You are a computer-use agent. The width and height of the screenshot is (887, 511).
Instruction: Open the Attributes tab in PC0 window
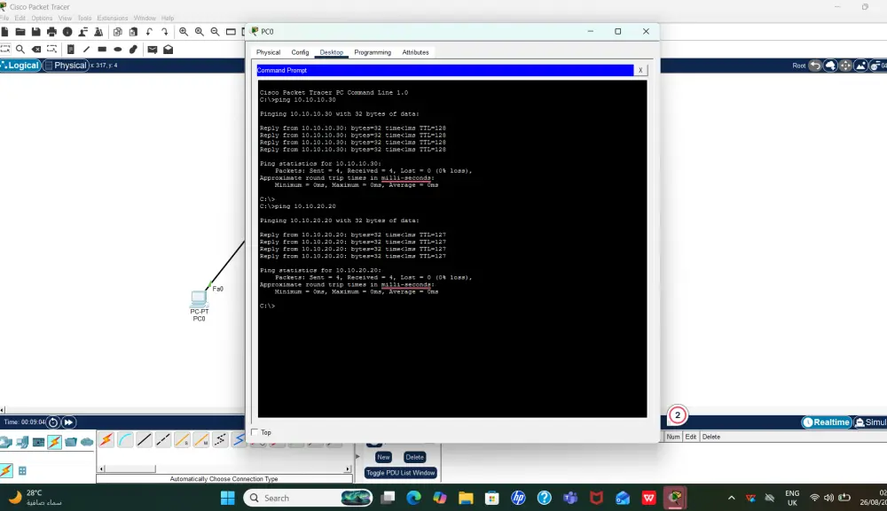[415, 52]
